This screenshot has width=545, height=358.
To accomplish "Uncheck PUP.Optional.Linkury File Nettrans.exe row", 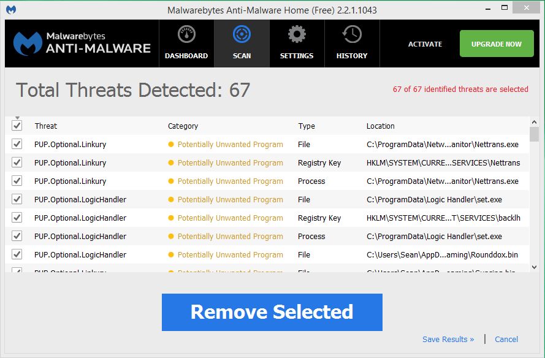I will [x=17, y=144].
